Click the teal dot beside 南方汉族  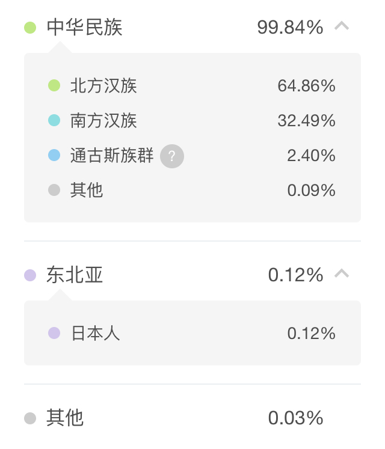tap(54, 120)
